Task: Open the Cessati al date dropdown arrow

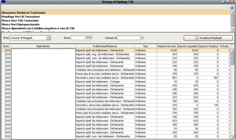Action: point(142,38)
